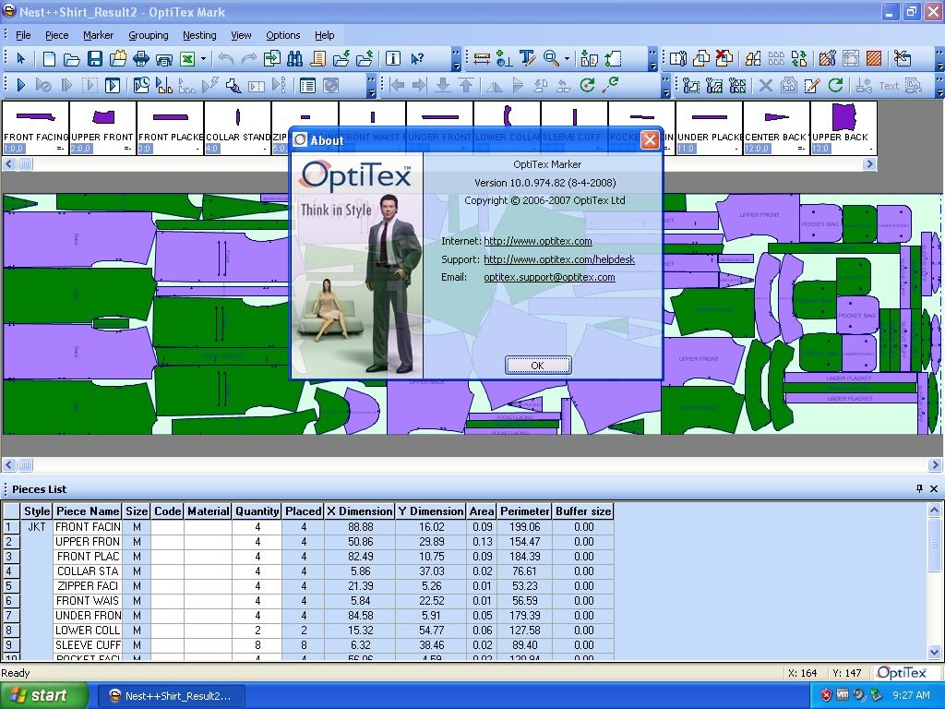This screenshot has height=709, width=945.
Task: Click the printer icon
Action: [141, 58]
